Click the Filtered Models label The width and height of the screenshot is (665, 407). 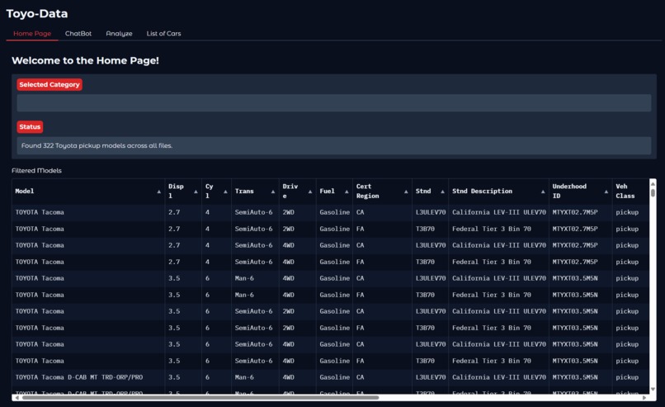(x=36, y=171)
